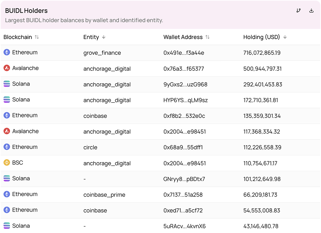This screenshot has width=321, height=233.
Task: Click Ethereum icon in 135,359,301.34 row
Action: [x=7, y=115]
